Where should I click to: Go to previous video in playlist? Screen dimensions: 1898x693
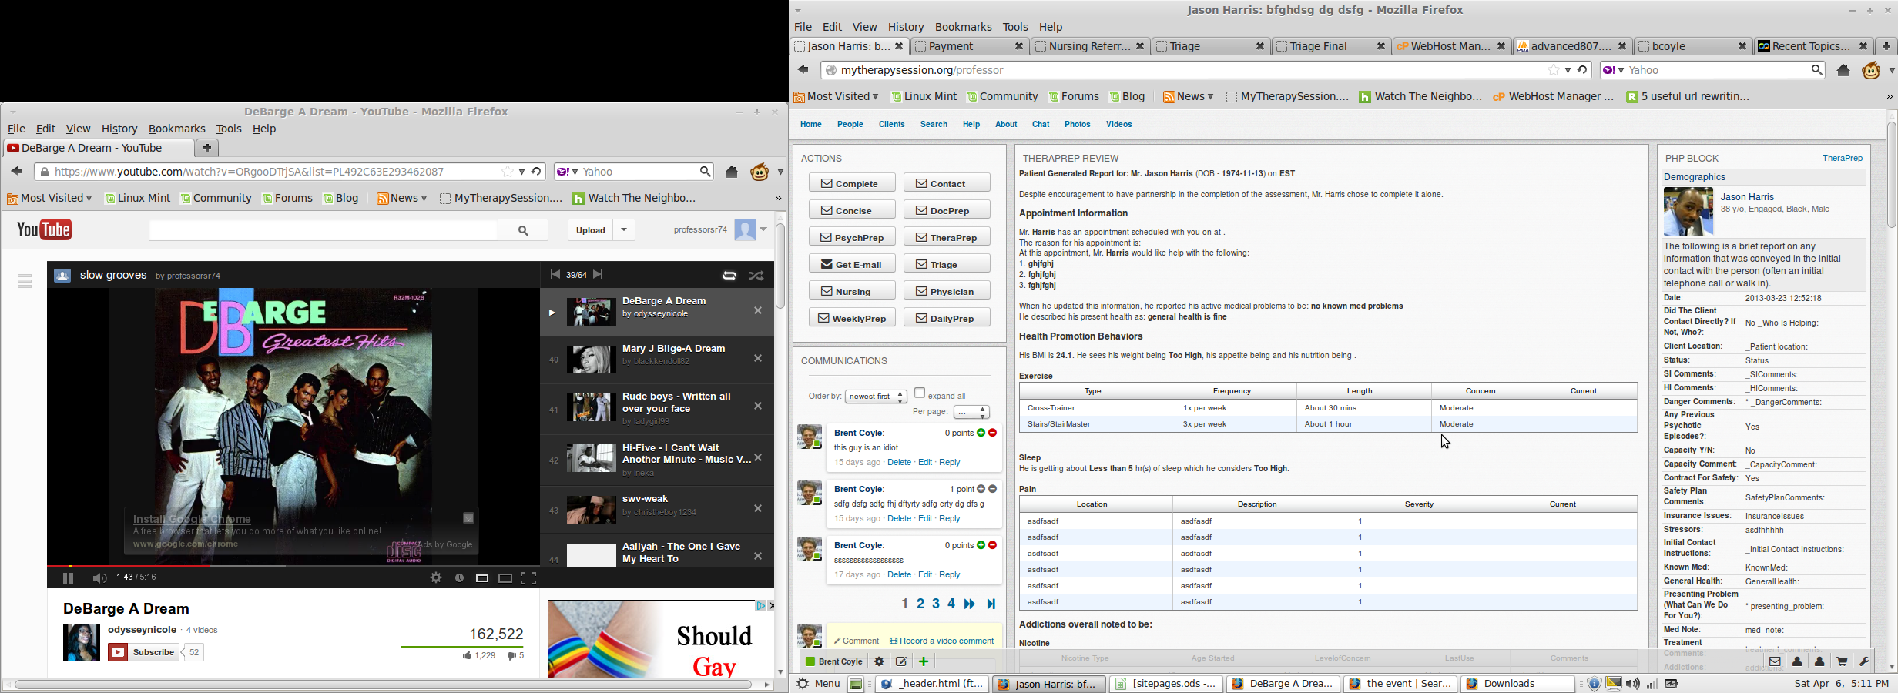[x=555, y=275]
